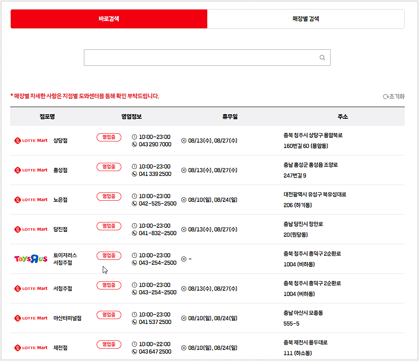Viewport: 419px width, 361px height.
Task: Select closed days 08/10(일), 08/24(일) for 노은점
Action: point(213,200)
